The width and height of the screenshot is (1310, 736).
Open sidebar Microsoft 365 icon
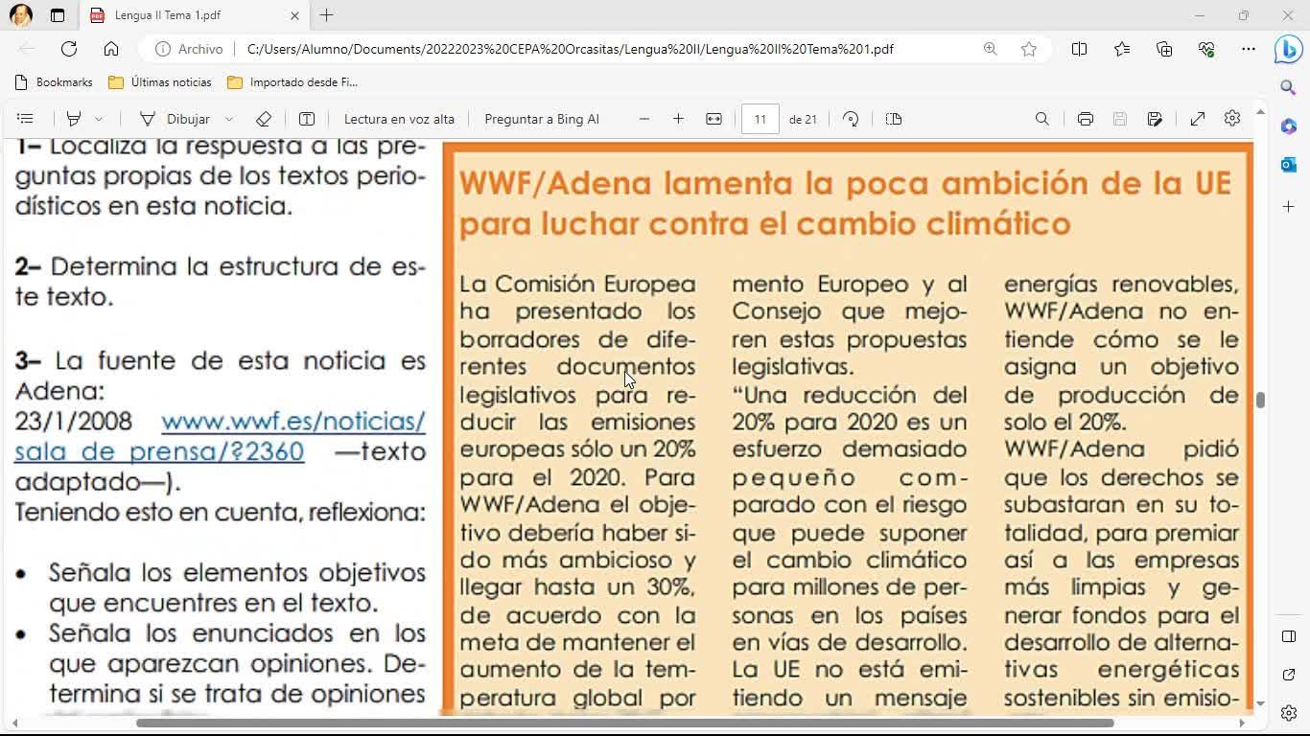click(1288, 126)
